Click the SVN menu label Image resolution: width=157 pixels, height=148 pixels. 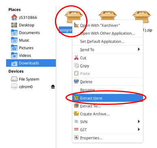(x=84, y=122)
